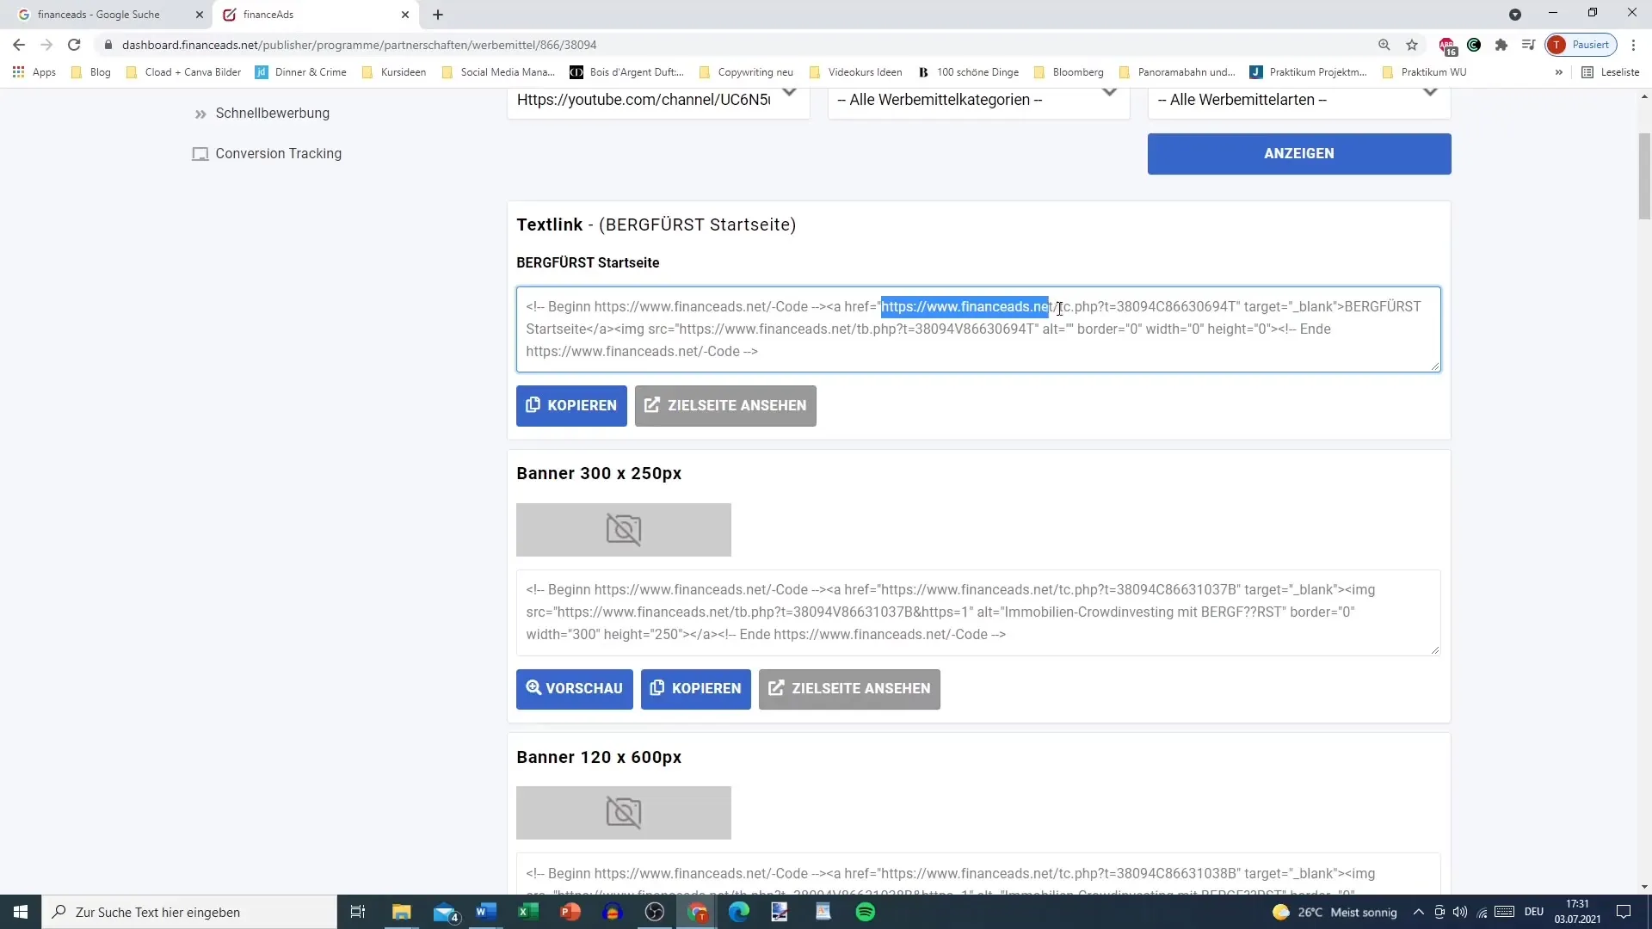The image size is (1652, 929).
Task: Expand the Youtube channel website dropdown
Action: point(658,100)
